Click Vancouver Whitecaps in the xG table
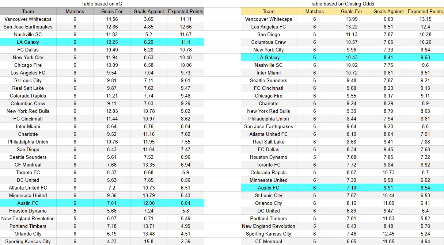The height and width of the screenshot is (245, 444). tap(28, 19)
